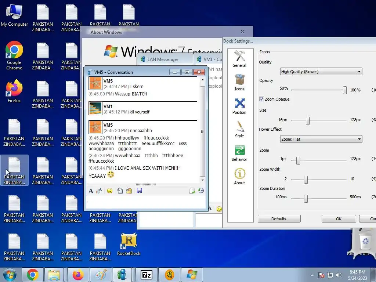Click the network icon in the system tray
The image size is (376, 282).
pos(330,275)
